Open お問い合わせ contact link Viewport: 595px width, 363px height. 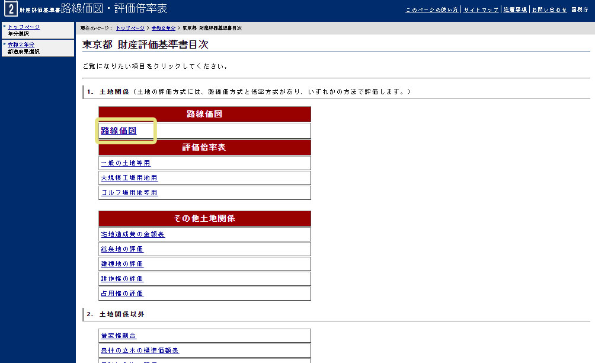coord(549,10)
